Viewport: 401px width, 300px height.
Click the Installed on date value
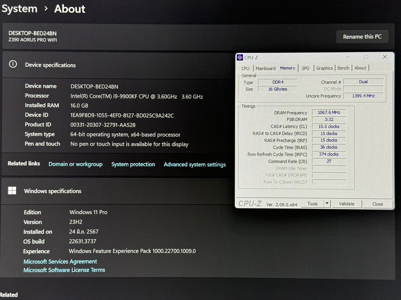point(84,231)
